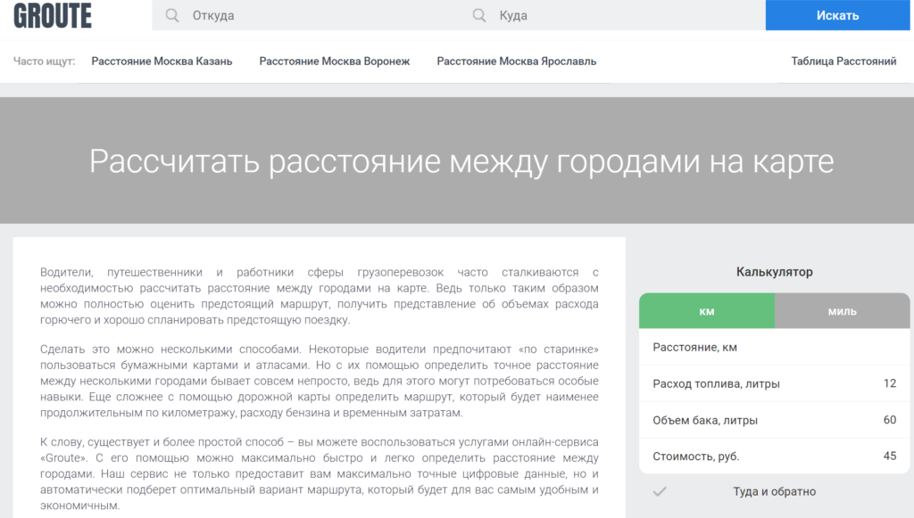Click the magnifier icon beside Куда
Image resolution: width=914 pixels, height=518 pixels.
(479, 15)
